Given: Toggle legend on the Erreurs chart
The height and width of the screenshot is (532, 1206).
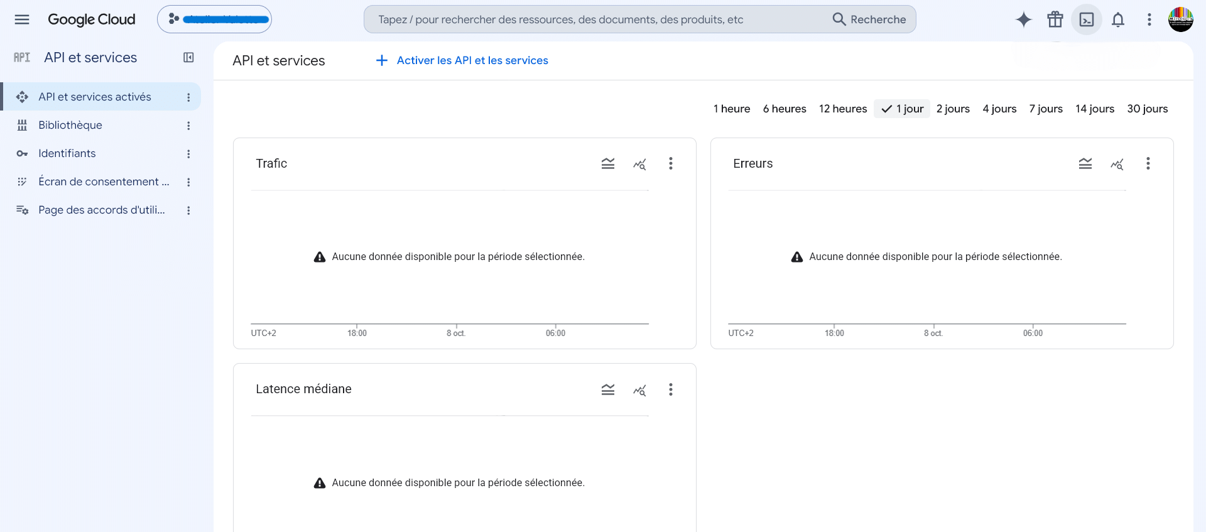Looking at the screenshot, I should [x=1085, y=164].
